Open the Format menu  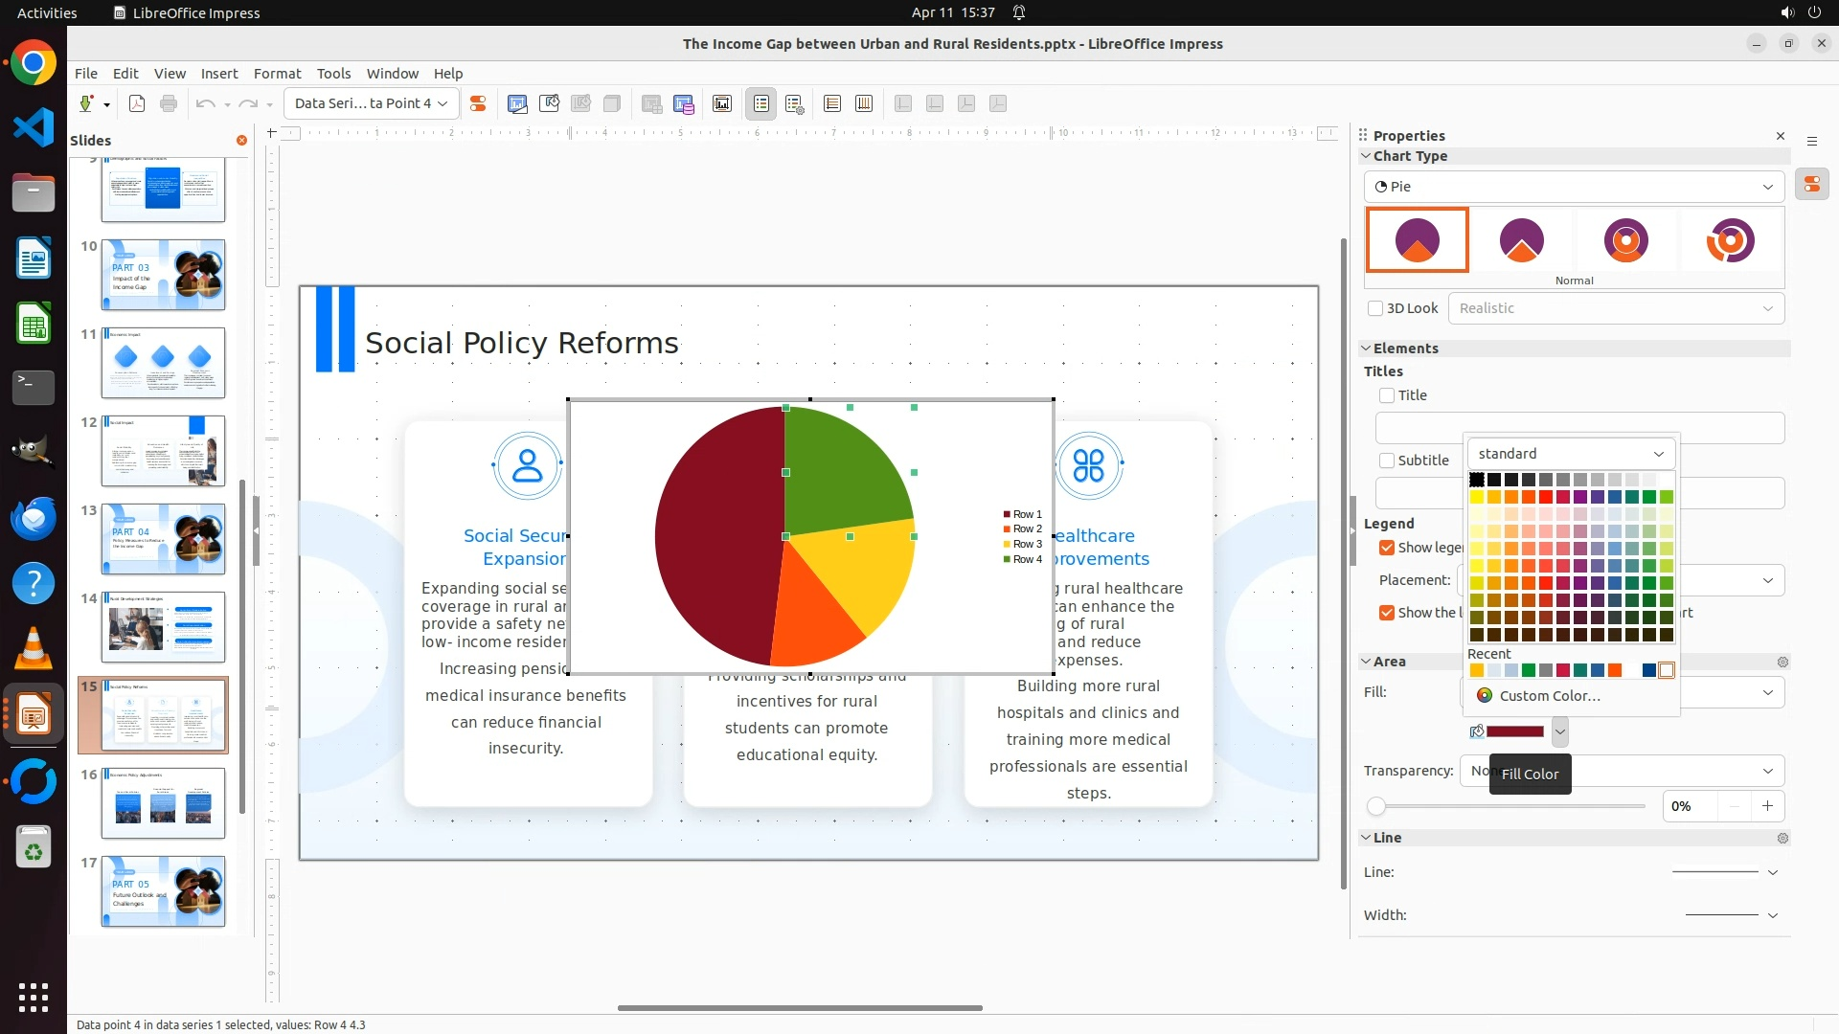pyautogui.click(x=277, y=74)
